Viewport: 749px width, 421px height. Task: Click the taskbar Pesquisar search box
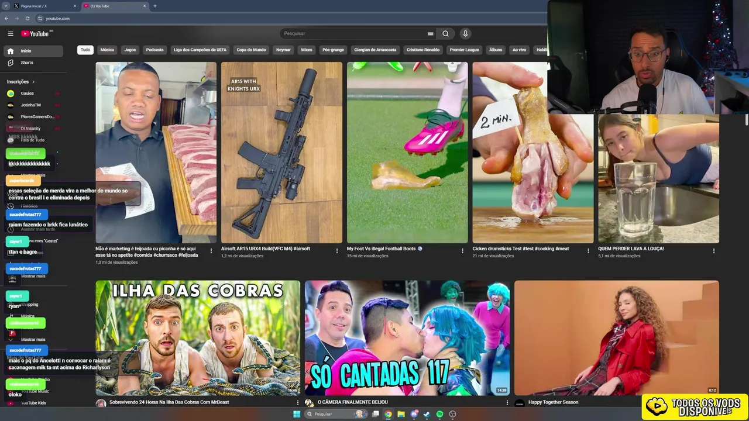[335, 414]
